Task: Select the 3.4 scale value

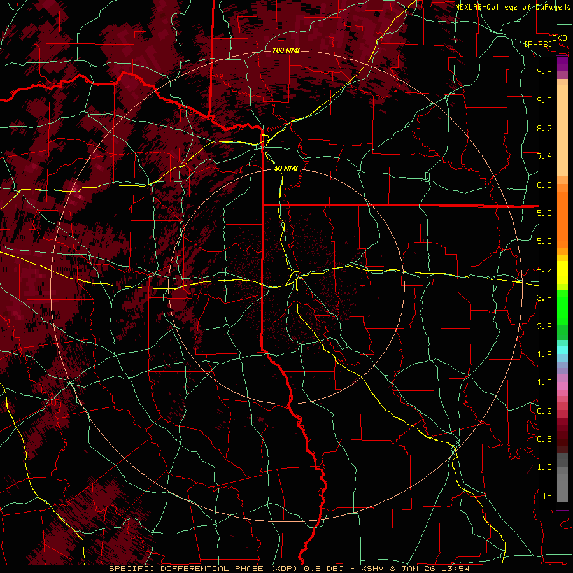Action: pyautogui.click(x=544, y=298)
